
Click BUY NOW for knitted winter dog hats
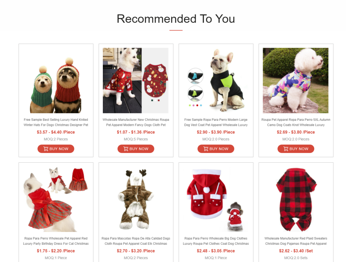[x=56, y=149]
